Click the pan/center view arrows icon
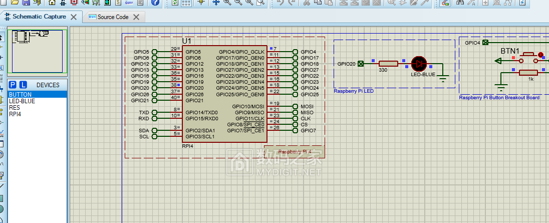The height and width of the screenshot is (223, 549). tap(216, 3)
